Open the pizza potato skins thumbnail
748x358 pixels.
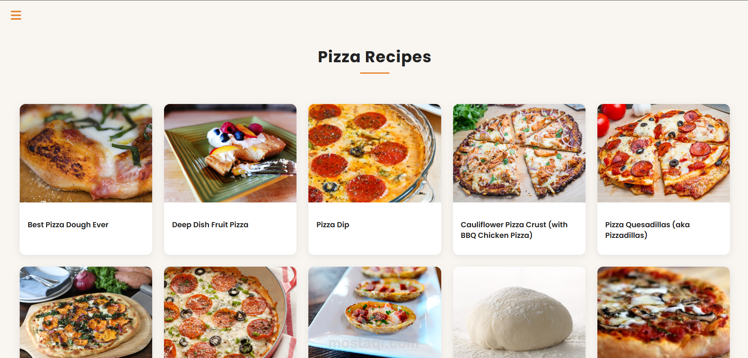375,312
